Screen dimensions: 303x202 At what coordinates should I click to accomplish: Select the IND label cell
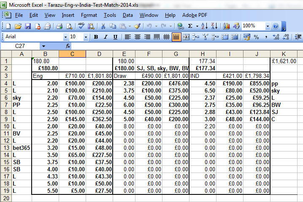coord(203,76)
